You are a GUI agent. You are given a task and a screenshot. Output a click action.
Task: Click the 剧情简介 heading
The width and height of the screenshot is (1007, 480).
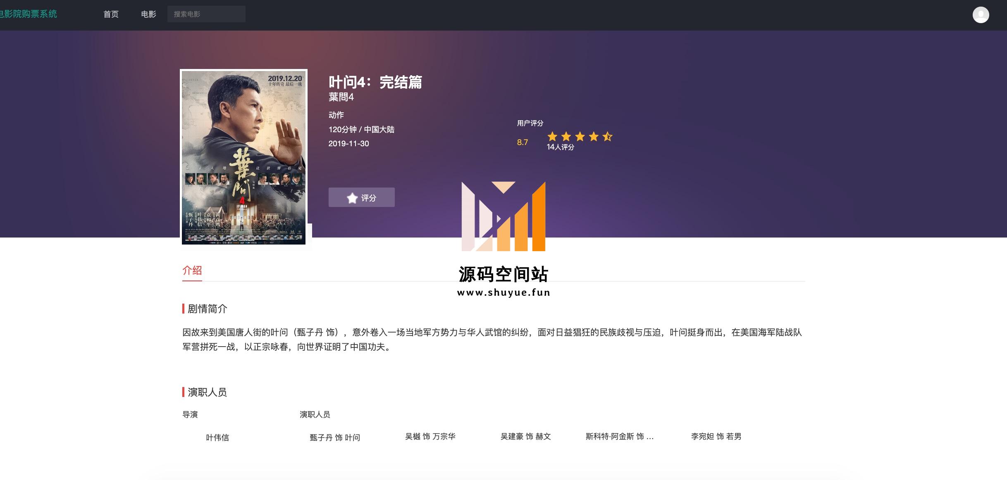coord(207,309)
